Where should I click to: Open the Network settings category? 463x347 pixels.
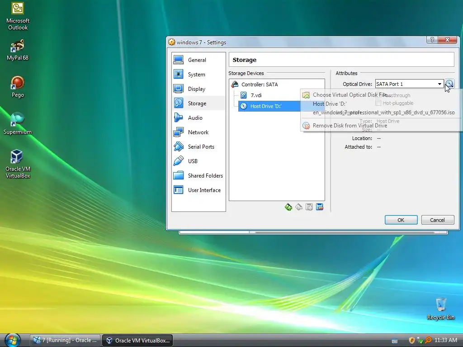pos(198,132)
